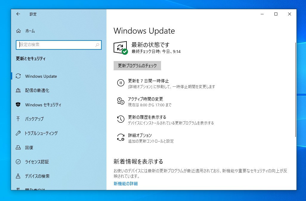
Task: Click the バックアップ upload arrow icon
Action: tap(18, 119)
